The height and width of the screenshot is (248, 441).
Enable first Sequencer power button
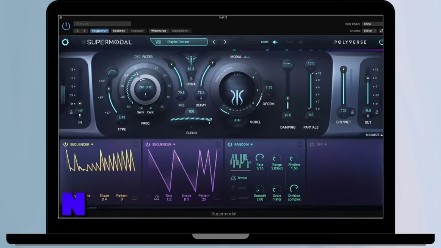point(65,144)
